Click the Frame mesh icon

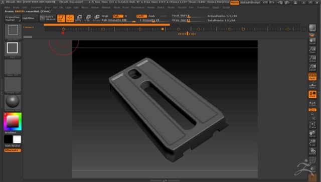point(312,125)
